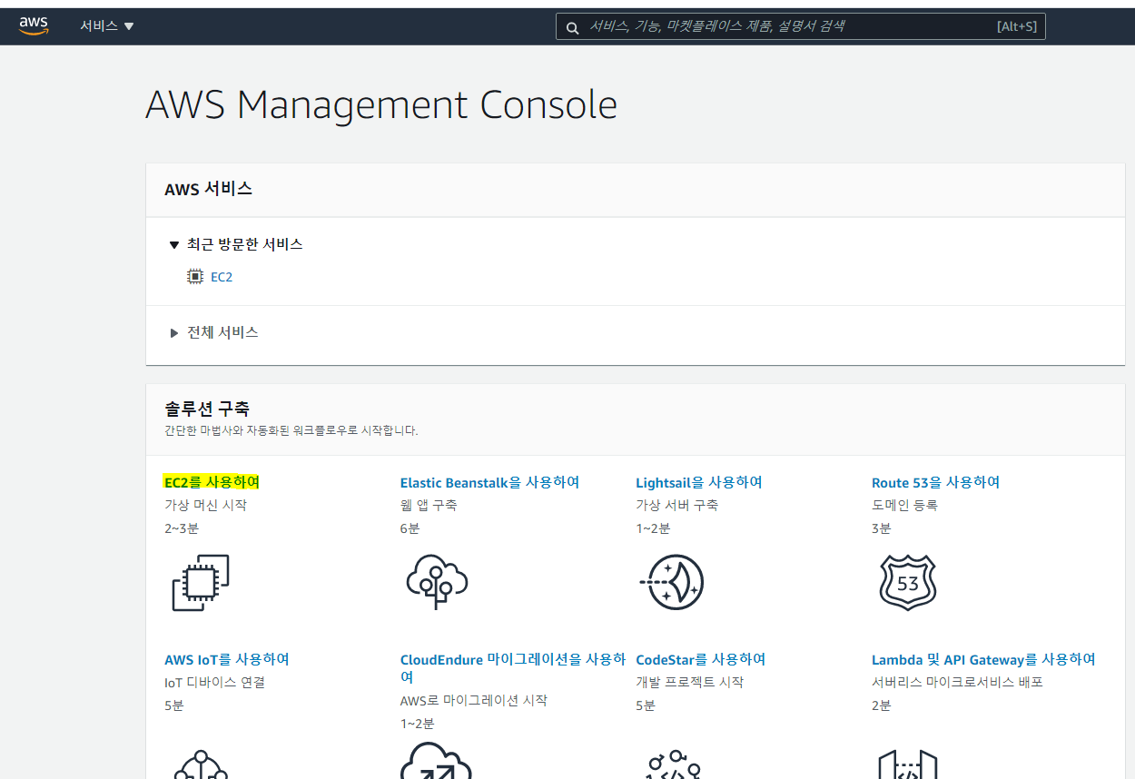This screenshot has width=1135, height=779.
Task: Click the 개발 프로젝트 시작 text
Action: point(690,682)
